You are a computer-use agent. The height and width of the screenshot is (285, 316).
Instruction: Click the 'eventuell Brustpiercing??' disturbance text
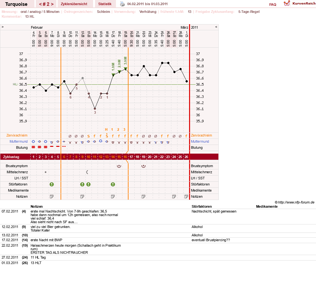point(211,240)
